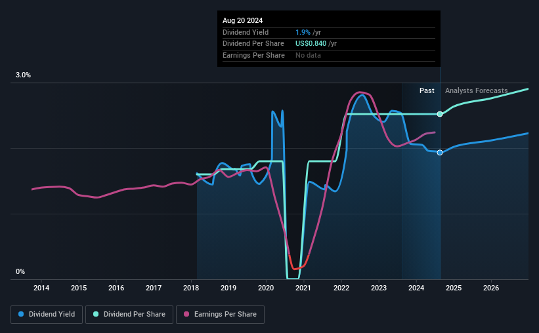539x333 pixels.
Task: Click the 2014 x-axis label
Action: (x=41, y=288)
